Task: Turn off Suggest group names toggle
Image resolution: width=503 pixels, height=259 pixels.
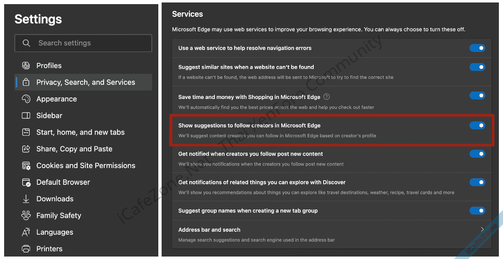Action: 477,211
